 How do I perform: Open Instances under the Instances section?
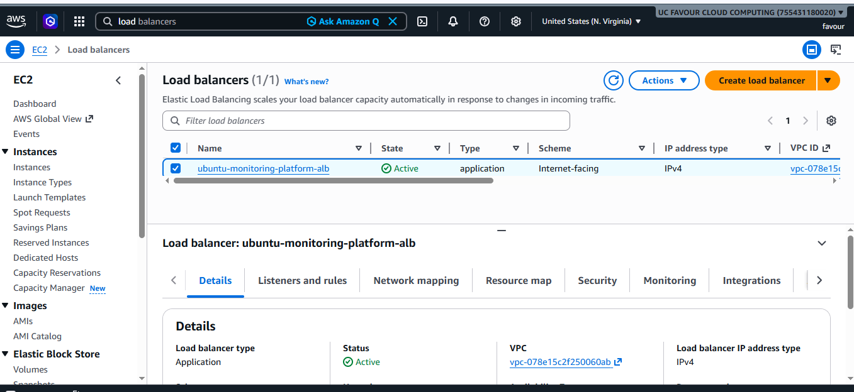(31, 167)
